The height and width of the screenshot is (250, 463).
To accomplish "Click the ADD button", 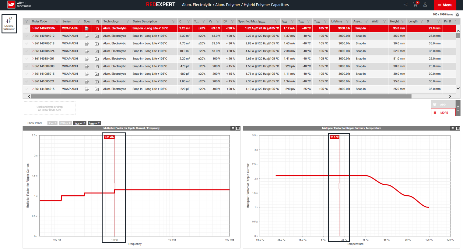I will click(443, 104).
